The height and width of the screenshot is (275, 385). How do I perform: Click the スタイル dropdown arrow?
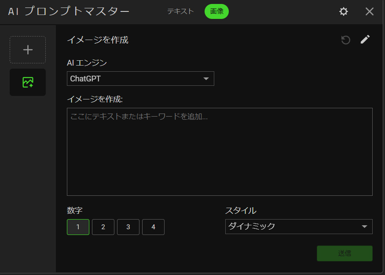click(364, 227)
